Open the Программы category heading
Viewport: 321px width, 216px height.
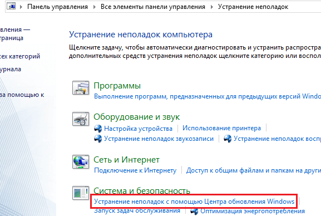[117, 86]
